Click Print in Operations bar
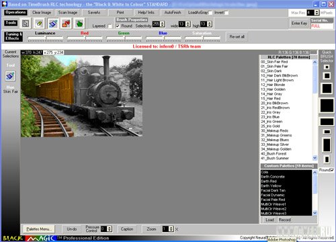This screenshot has height=242, width=336. coord(120,13)
